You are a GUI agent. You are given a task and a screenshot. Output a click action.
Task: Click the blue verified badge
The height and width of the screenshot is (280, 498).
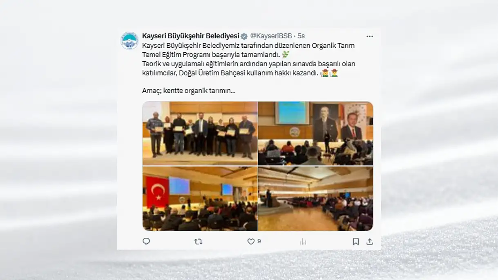(244, 36)
